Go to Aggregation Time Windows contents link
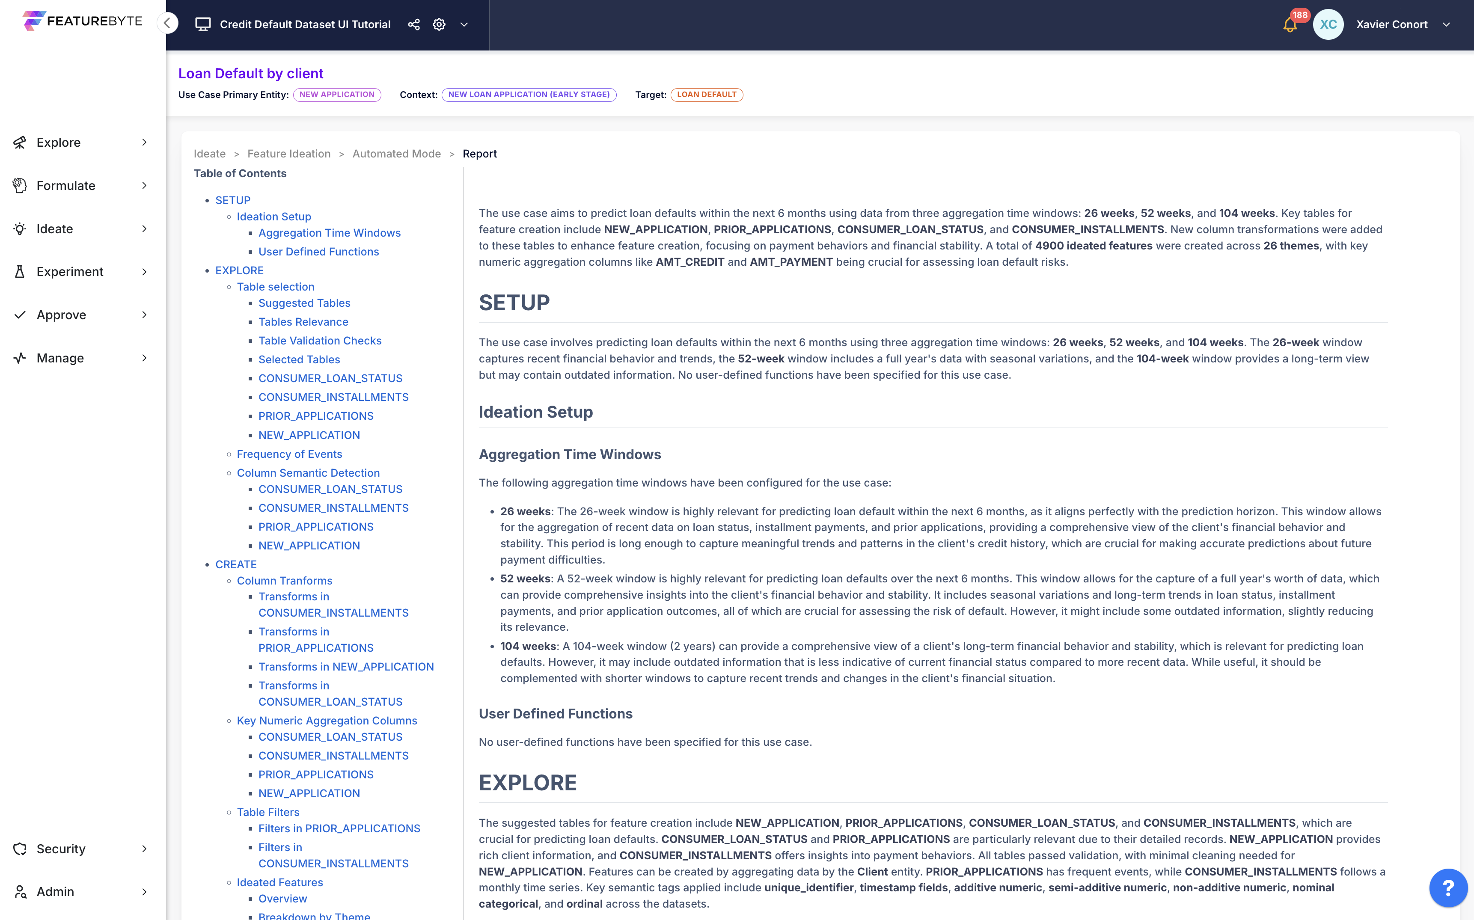This screenshot has width=1474, height=920. point(329,233)
